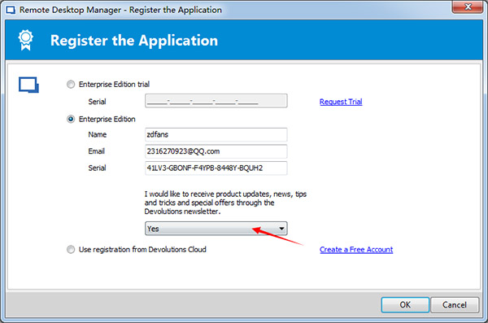Click the award ribbon icon in header
488x323 pixels.
pos(25,40)
